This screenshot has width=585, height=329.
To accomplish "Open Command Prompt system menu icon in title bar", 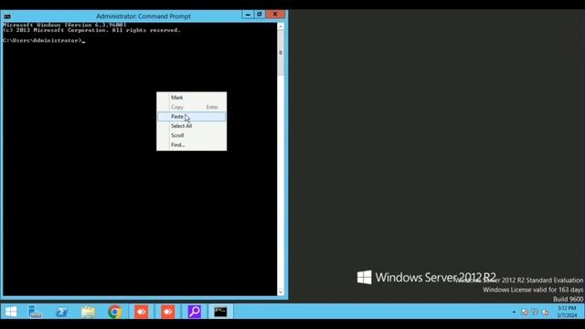I will [7, 16].
